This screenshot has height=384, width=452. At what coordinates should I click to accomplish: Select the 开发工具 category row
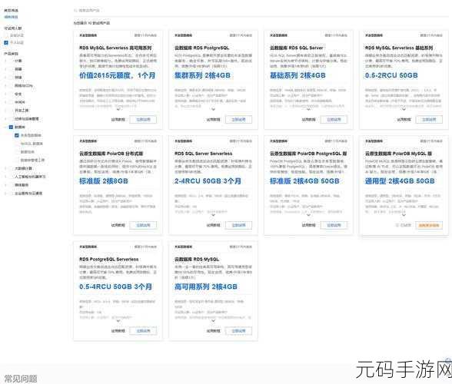point(22,111)
